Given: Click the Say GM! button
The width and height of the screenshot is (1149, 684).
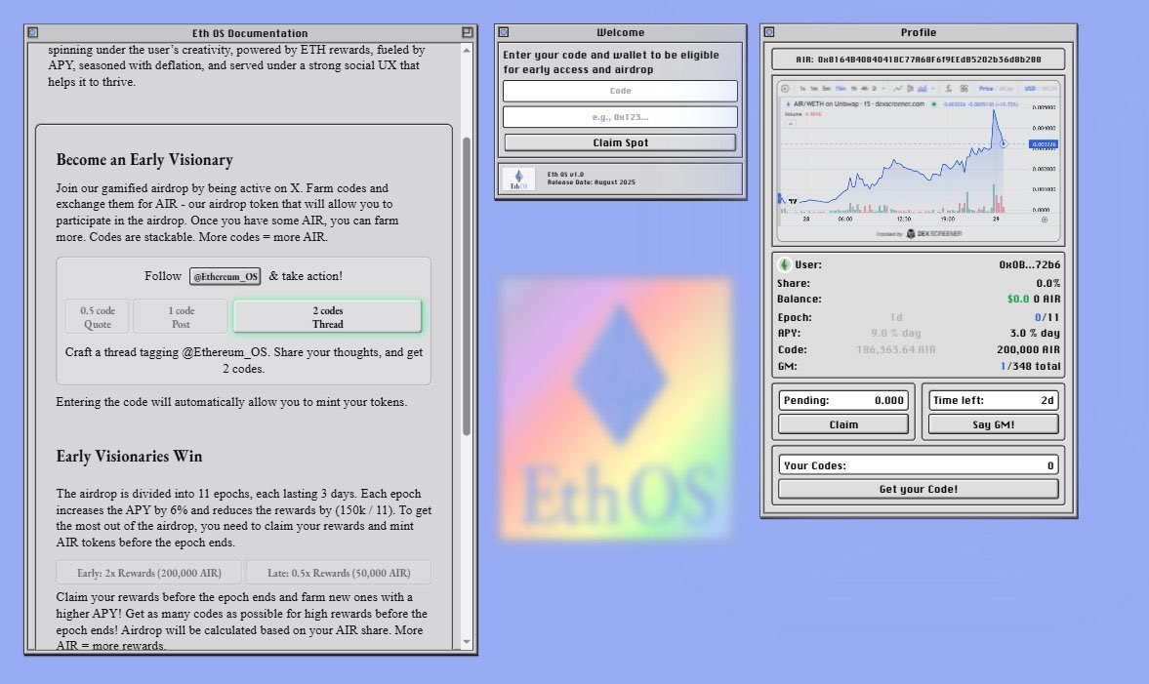Looking at the screenshot, I should pyautogui.click(x=994, y=424).
